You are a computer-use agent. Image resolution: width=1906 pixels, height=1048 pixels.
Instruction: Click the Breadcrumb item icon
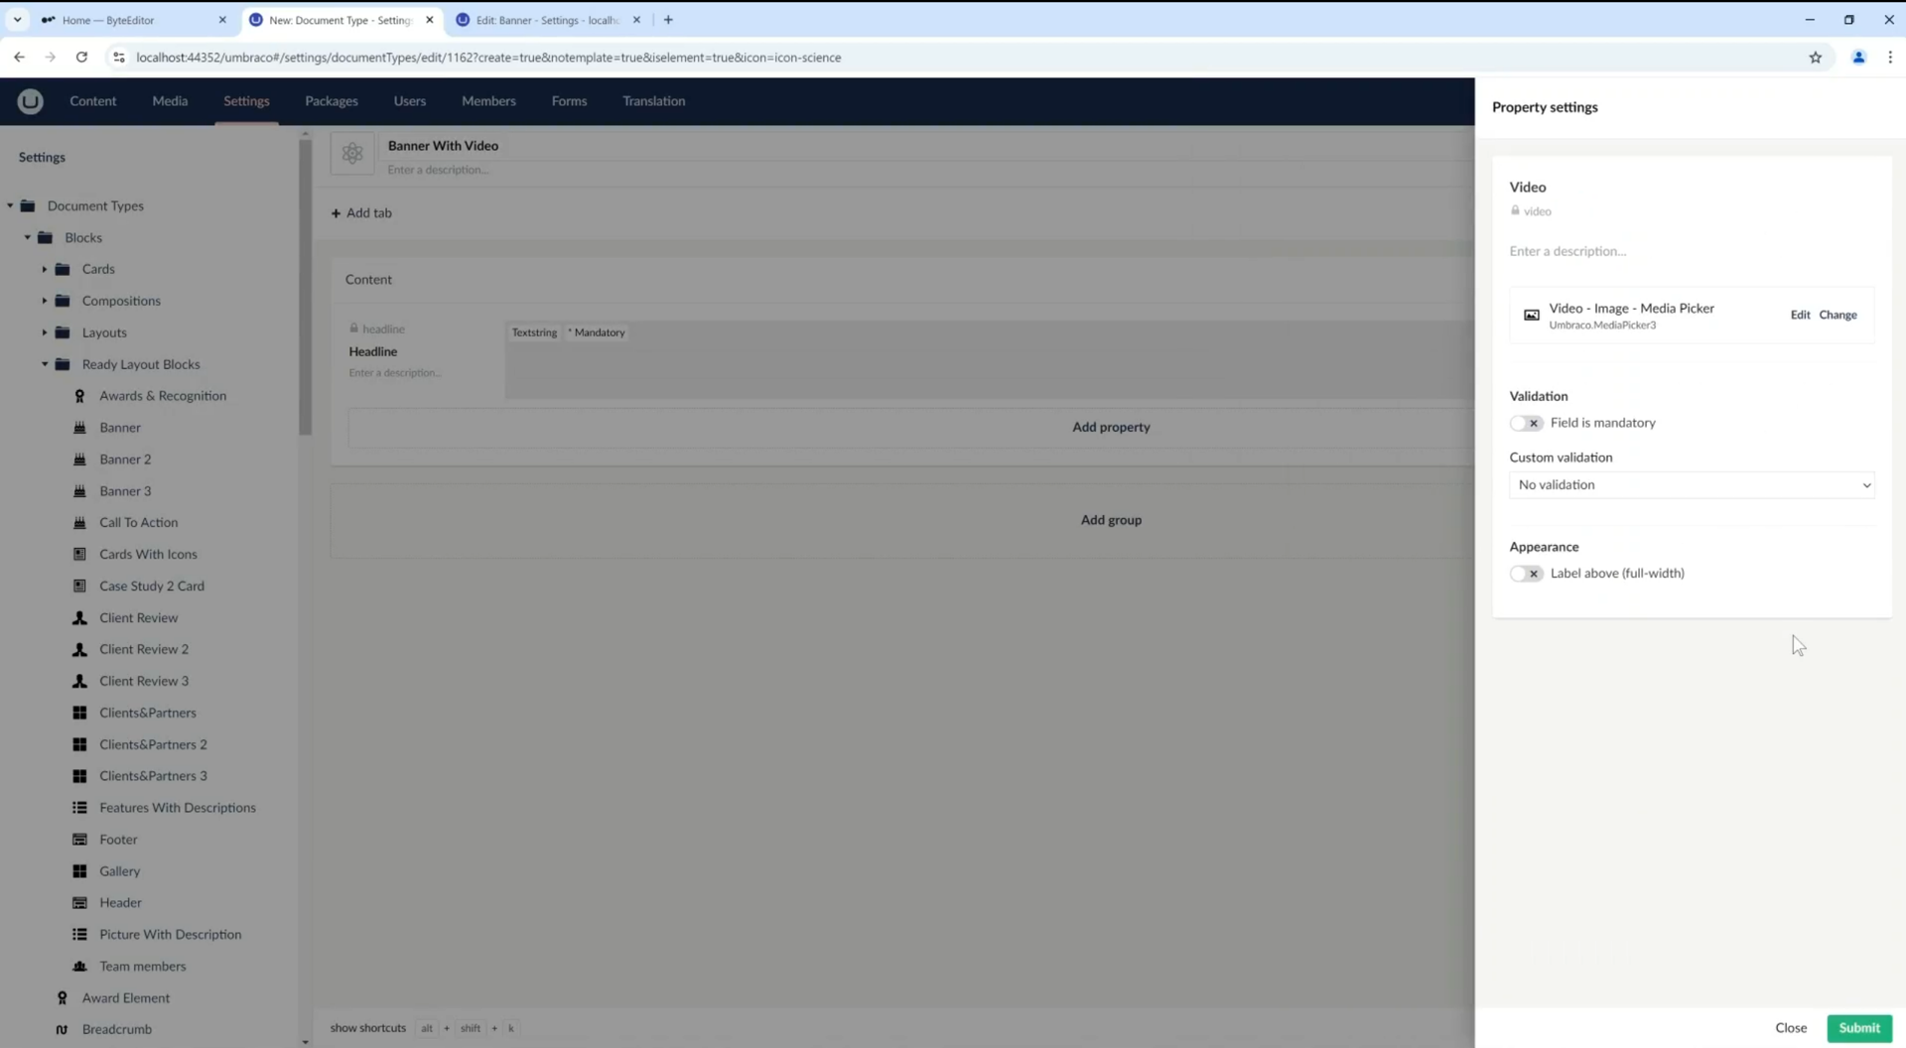tap(62, 1030)
